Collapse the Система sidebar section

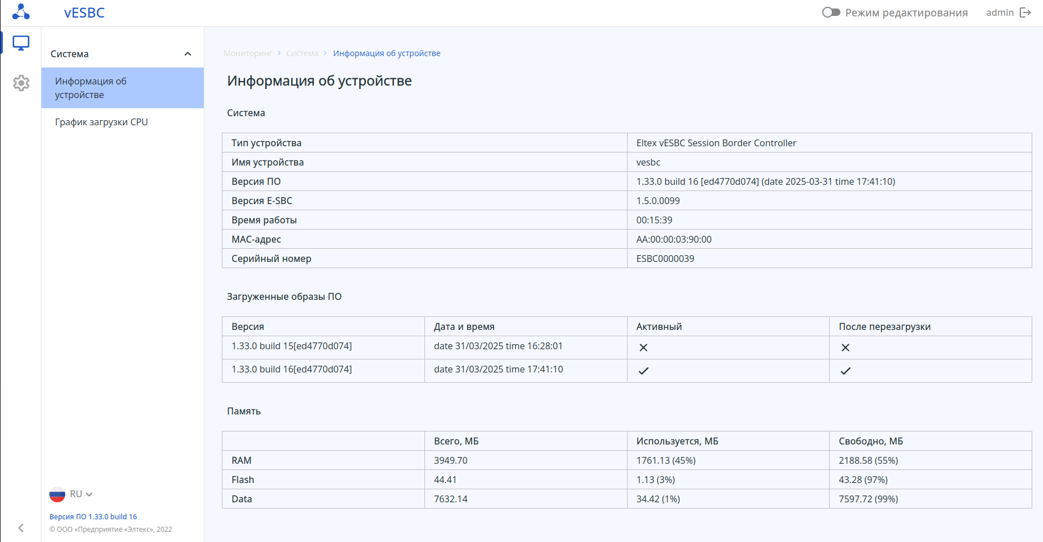(188, 54)
